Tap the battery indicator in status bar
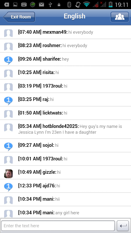This screenshot has height=233, width=131. pyautogui.click(x=111, y=5)
